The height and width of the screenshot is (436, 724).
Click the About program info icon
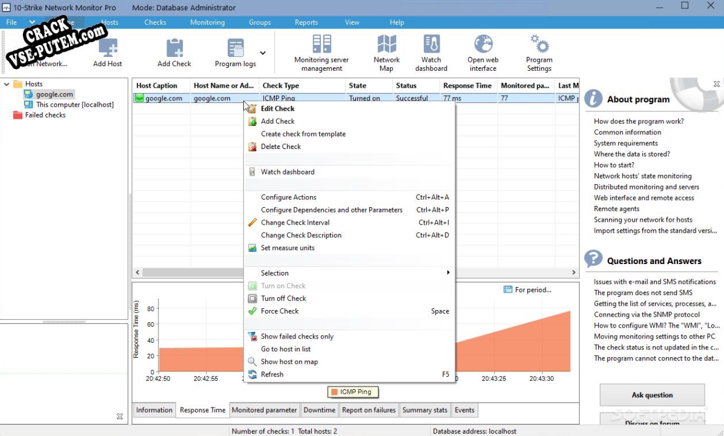point(593,98)
